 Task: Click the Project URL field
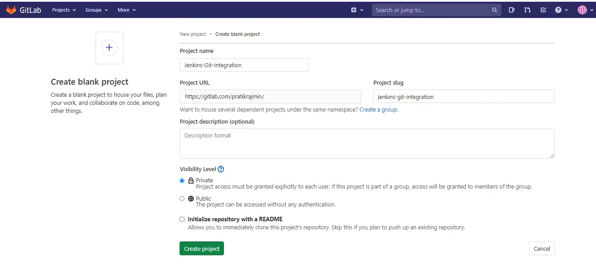click(270, 97)
